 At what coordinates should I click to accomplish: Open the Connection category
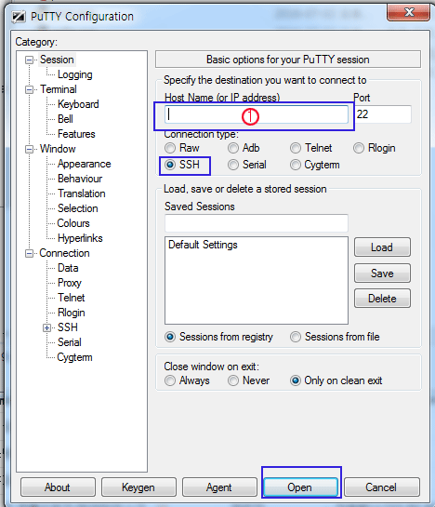tap(64, 253)
